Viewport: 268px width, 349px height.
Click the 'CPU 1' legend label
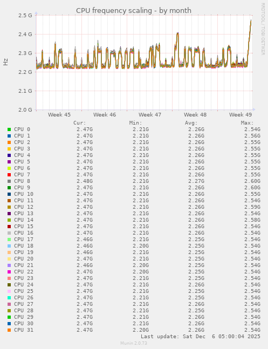pyautogui.click(x=22, y=136)
